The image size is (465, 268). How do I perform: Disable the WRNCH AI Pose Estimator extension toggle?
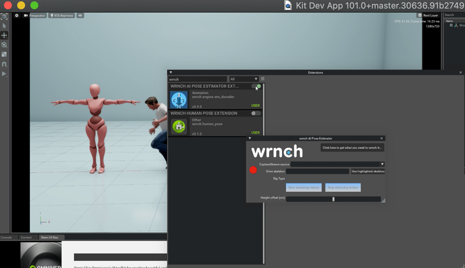click(256, 86)
